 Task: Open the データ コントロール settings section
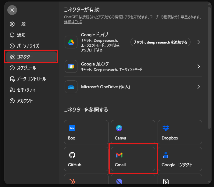(31, 79)
